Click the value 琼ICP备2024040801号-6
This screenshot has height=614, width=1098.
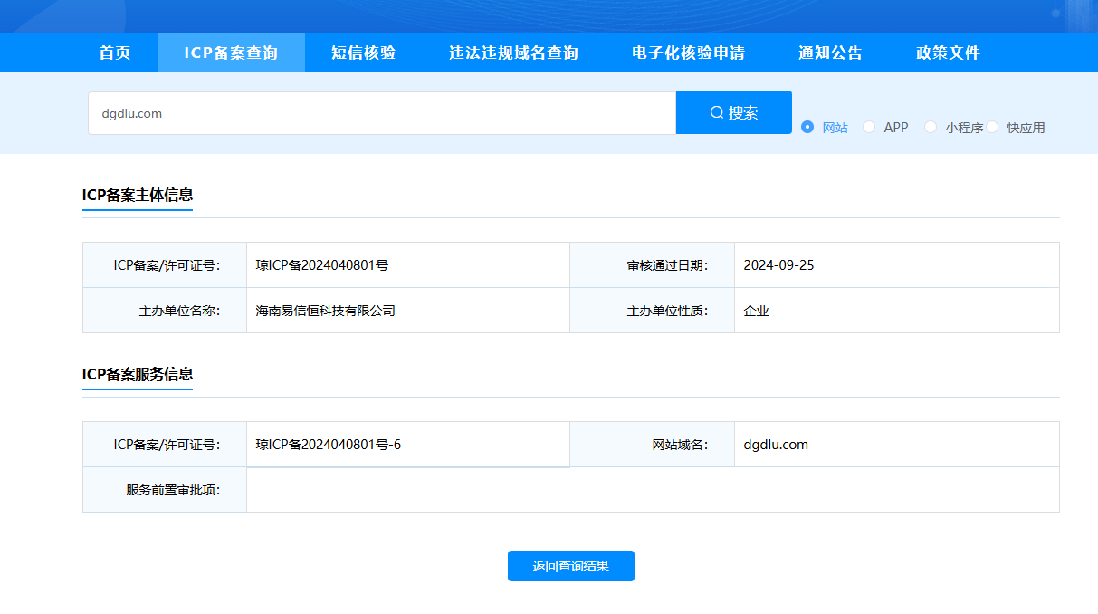(x=329, y=445)
